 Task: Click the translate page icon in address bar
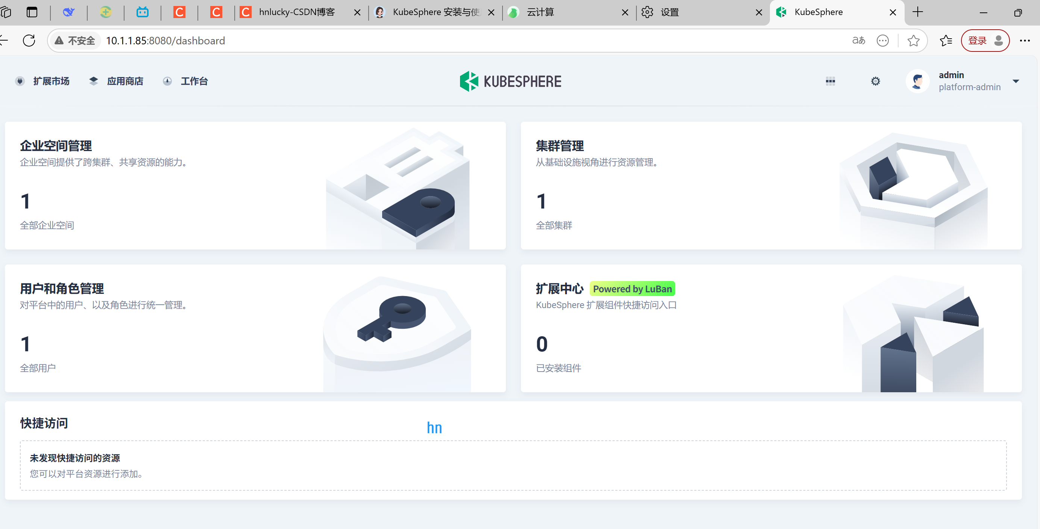coord(858,40)
